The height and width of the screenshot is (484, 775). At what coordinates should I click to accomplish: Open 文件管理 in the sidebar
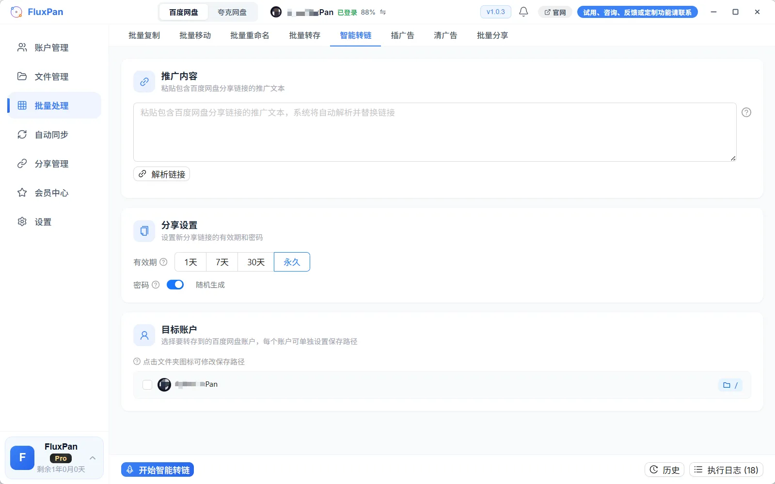click(x=54, y=76)
